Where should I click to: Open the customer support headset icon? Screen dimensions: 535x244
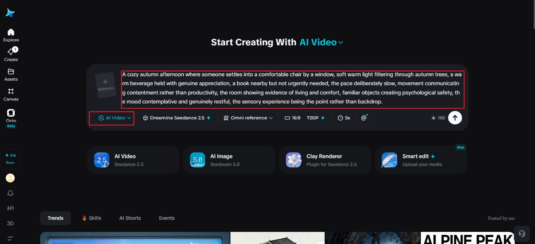(x=522, y=234)
